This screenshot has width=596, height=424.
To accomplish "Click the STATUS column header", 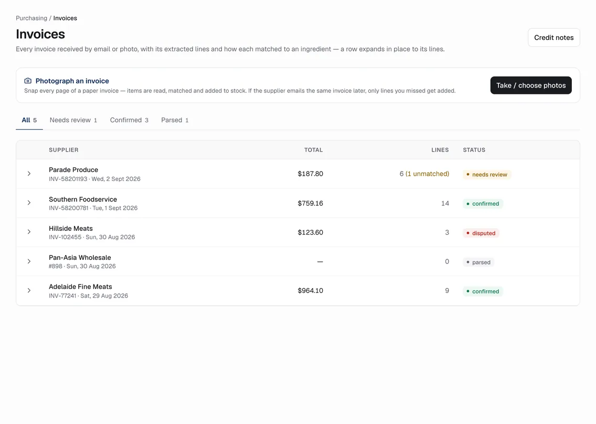I will (x=474, y=150).
